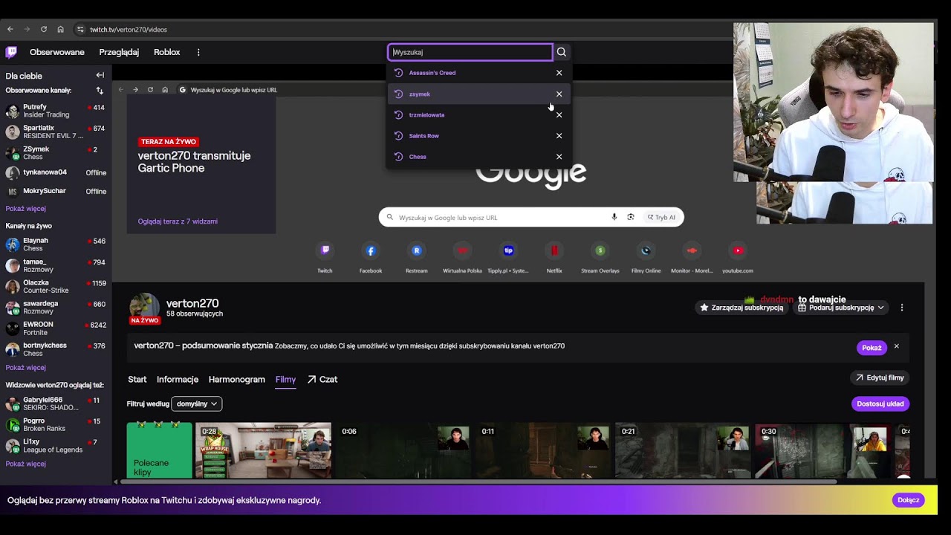Open Google Lens image search icon

[x=631, y=217]
